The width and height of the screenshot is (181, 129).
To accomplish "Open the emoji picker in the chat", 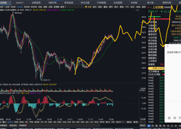I will click(169, 118).
